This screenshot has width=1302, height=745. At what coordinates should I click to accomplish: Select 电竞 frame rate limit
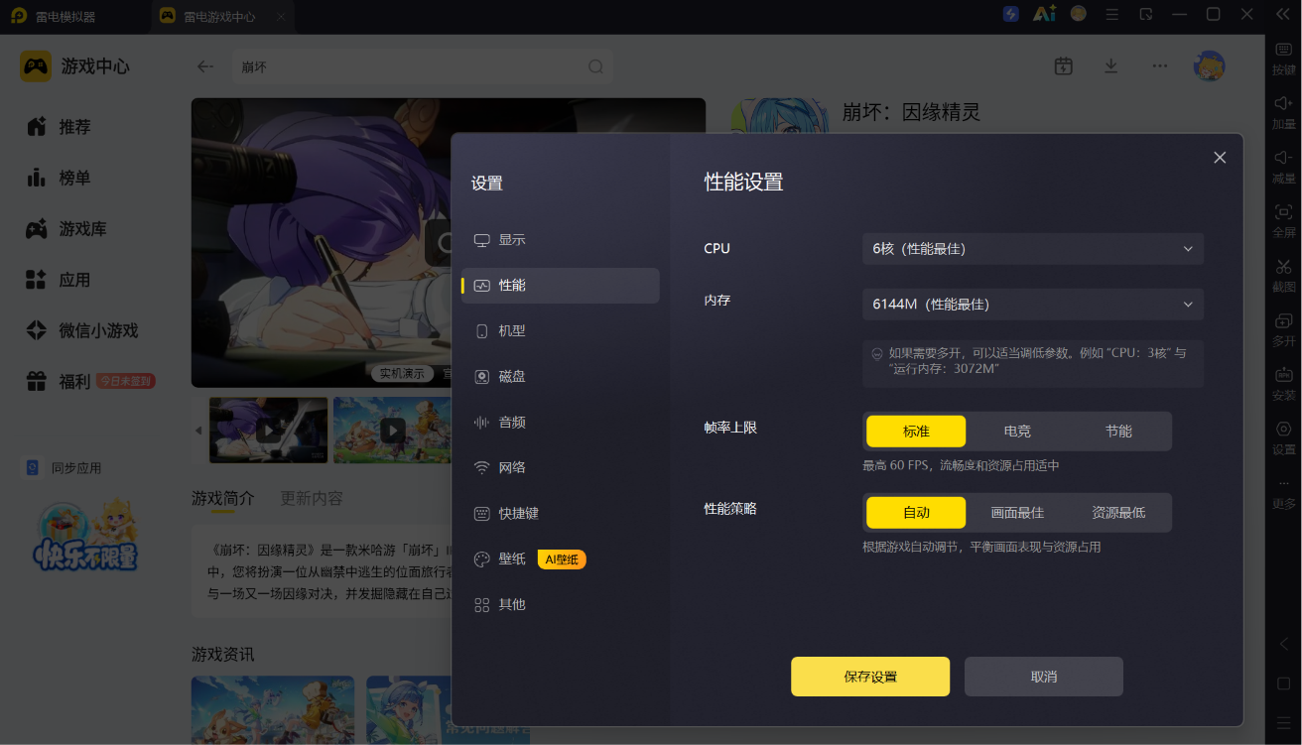click(x=1017, y=432)
